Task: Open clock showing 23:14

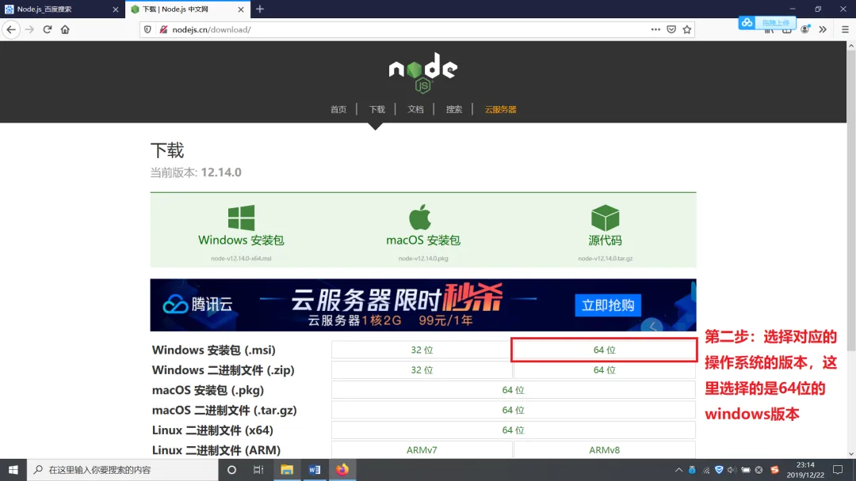Action: (805, 470)
